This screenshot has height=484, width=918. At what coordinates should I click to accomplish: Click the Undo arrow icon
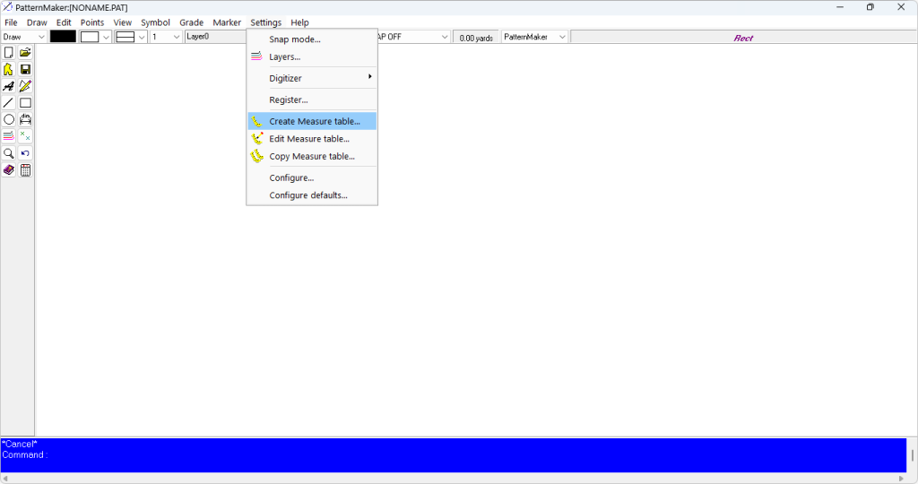(25, 153)
